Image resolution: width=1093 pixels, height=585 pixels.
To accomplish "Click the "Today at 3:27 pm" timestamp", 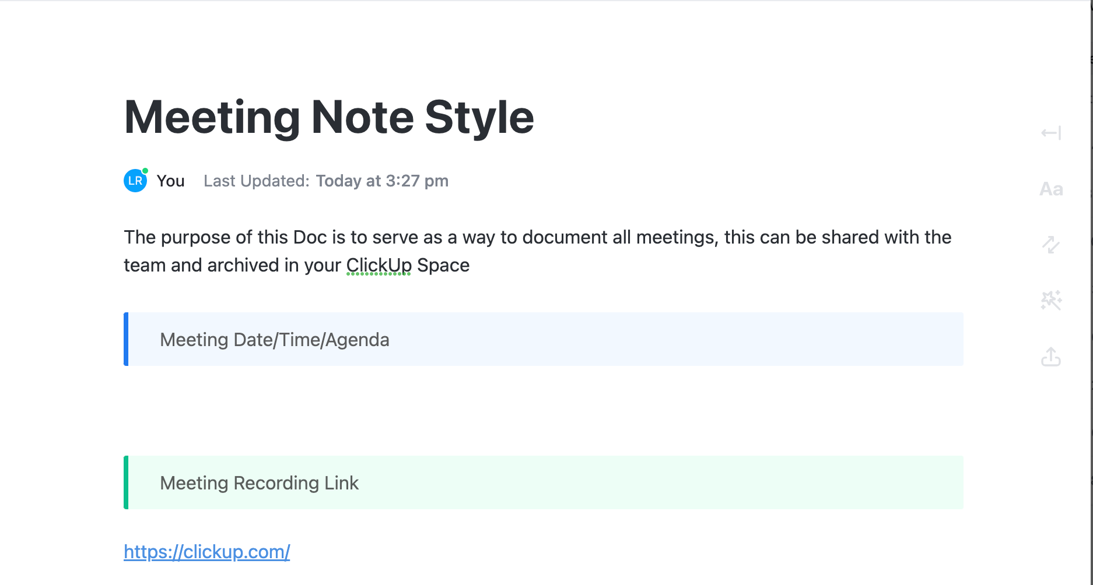I will click(382, 181).
